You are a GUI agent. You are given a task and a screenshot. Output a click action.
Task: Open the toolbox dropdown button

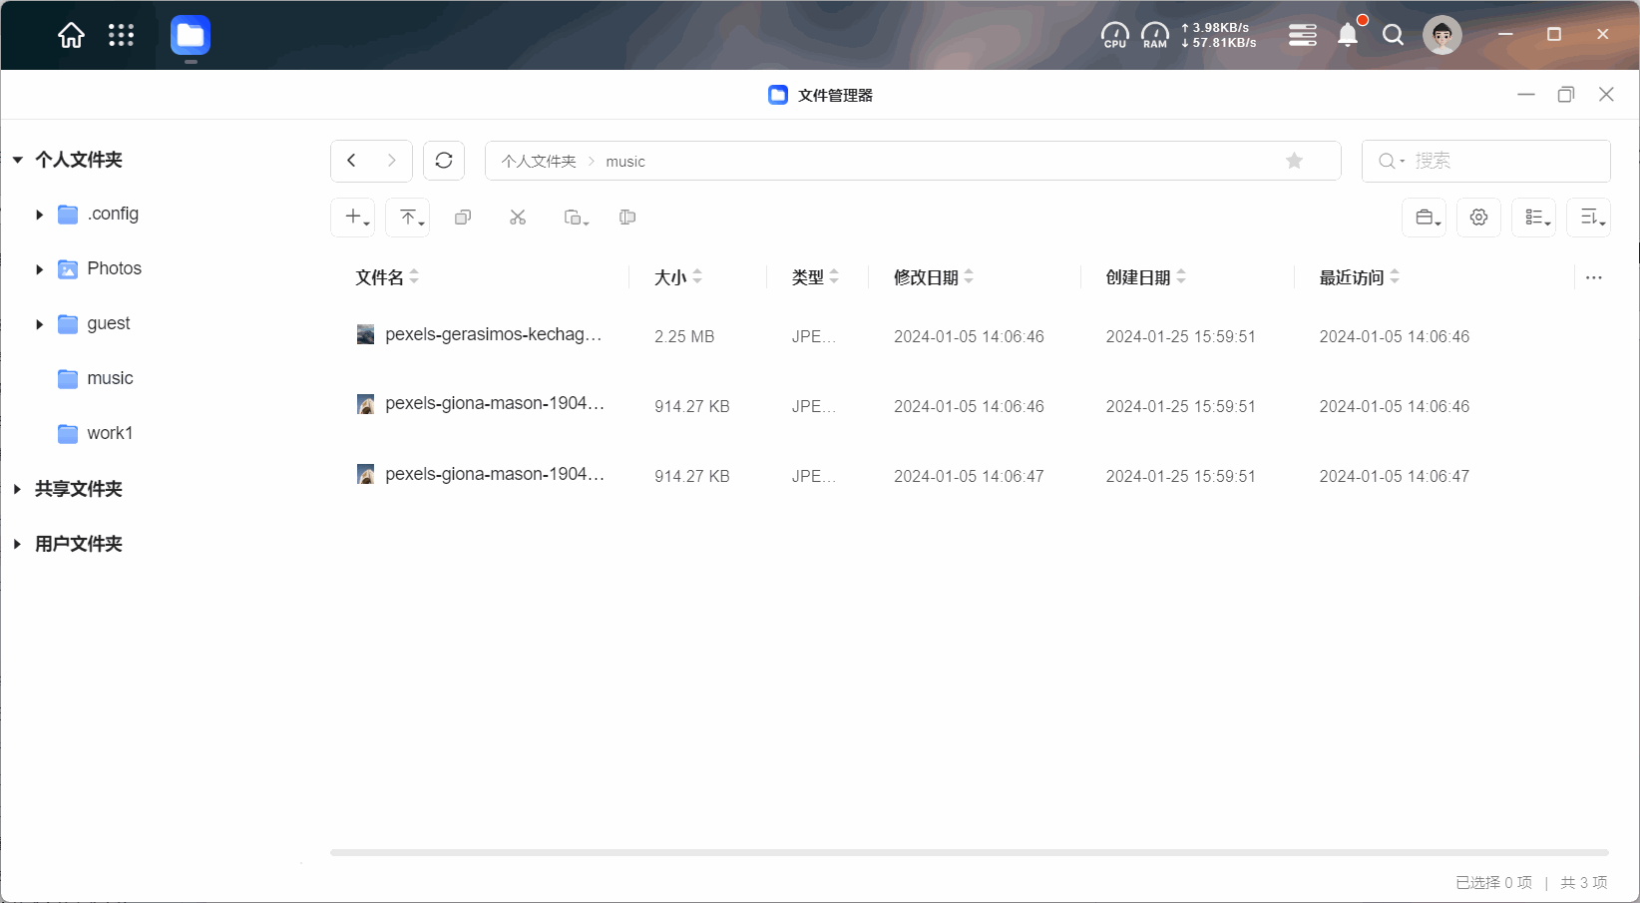click(1425, 217)
